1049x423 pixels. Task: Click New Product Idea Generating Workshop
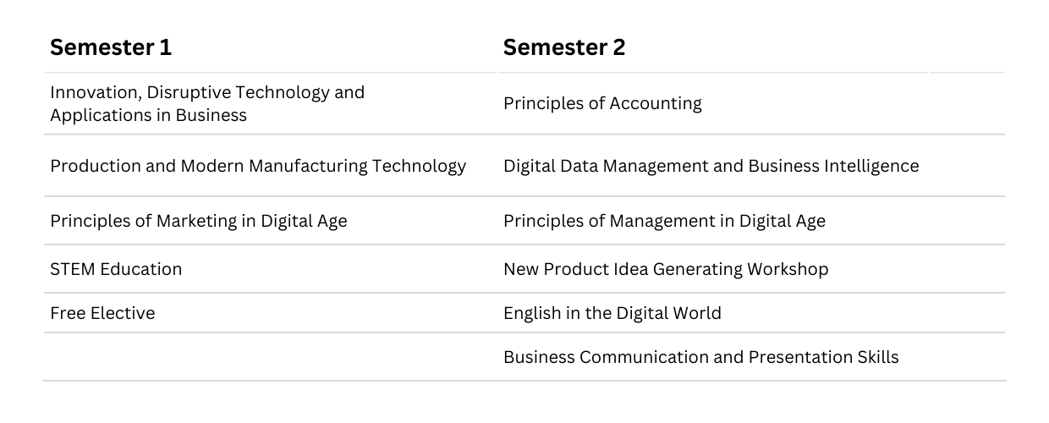coord(666,269)
